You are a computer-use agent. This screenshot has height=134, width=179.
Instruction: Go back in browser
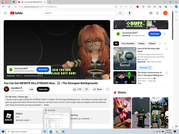click(4, 7)
